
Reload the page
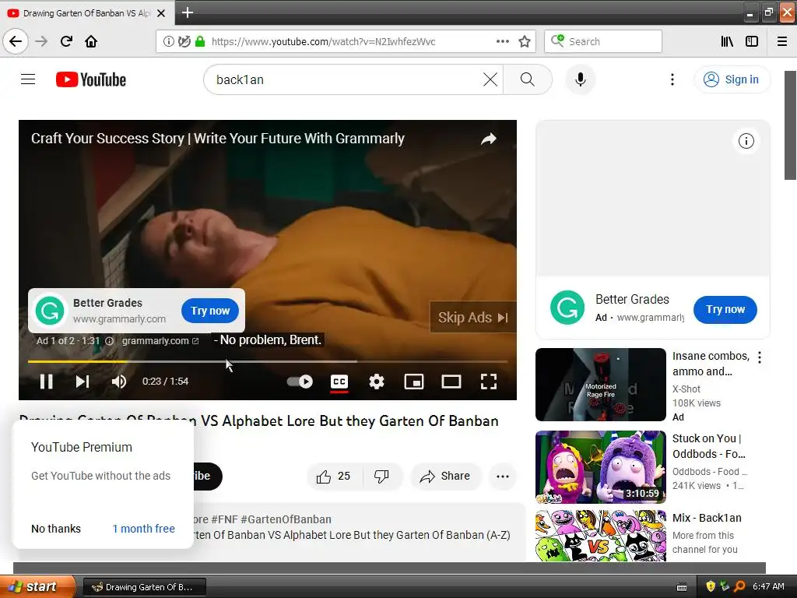(x=66, y=41)
